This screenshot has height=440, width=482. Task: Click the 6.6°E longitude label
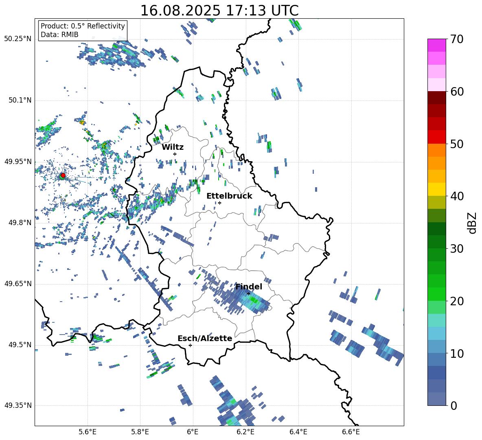351,432
